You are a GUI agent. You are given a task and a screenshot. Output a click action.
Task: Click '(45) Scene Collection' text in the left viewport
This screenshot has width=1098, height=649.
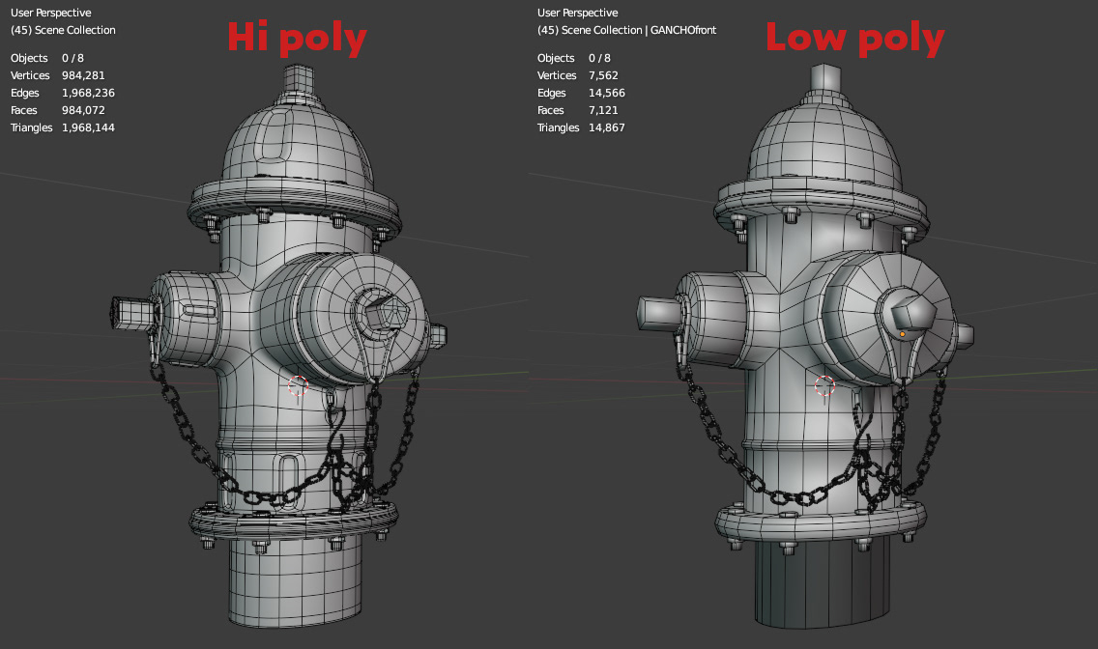pyautogui.click(x=63, y=30)
